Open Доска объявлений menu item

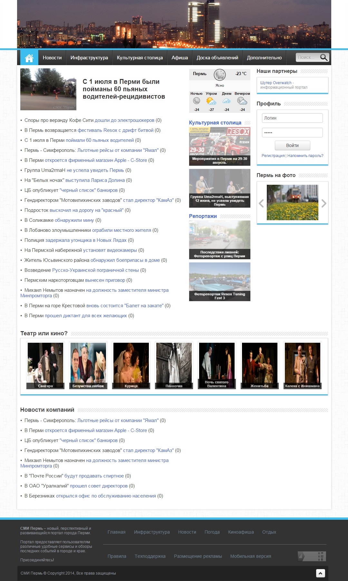coord(217,58)
